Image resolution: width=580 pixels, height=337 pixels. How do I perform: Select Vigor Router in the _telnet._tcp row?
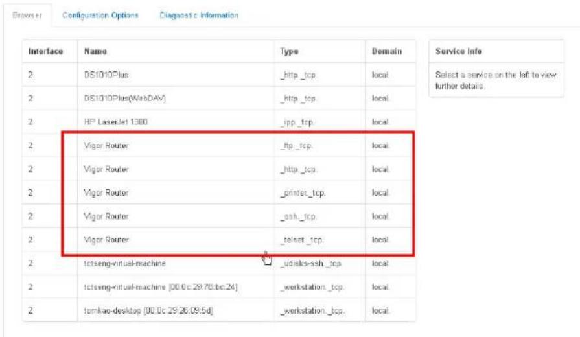106,240
